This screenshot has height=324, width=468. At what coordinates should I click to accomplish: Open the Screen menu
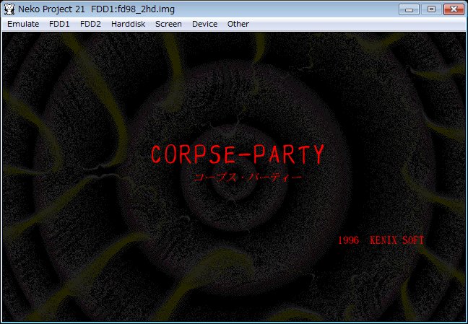(168, 24)
